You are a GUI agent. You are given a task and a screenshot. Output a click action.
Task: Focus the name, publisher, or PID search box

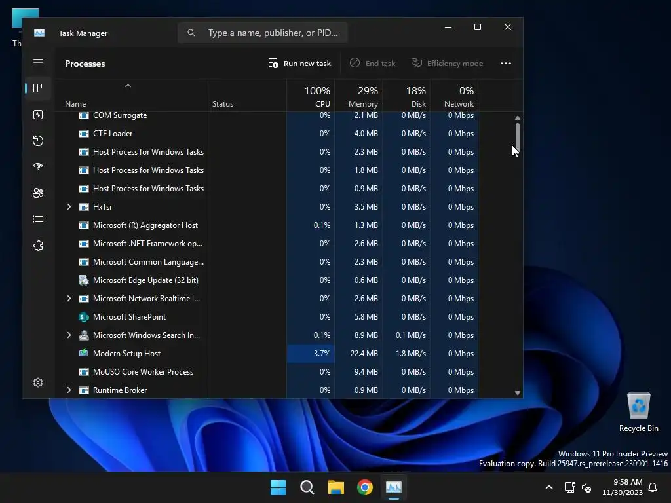pos(262,33)
